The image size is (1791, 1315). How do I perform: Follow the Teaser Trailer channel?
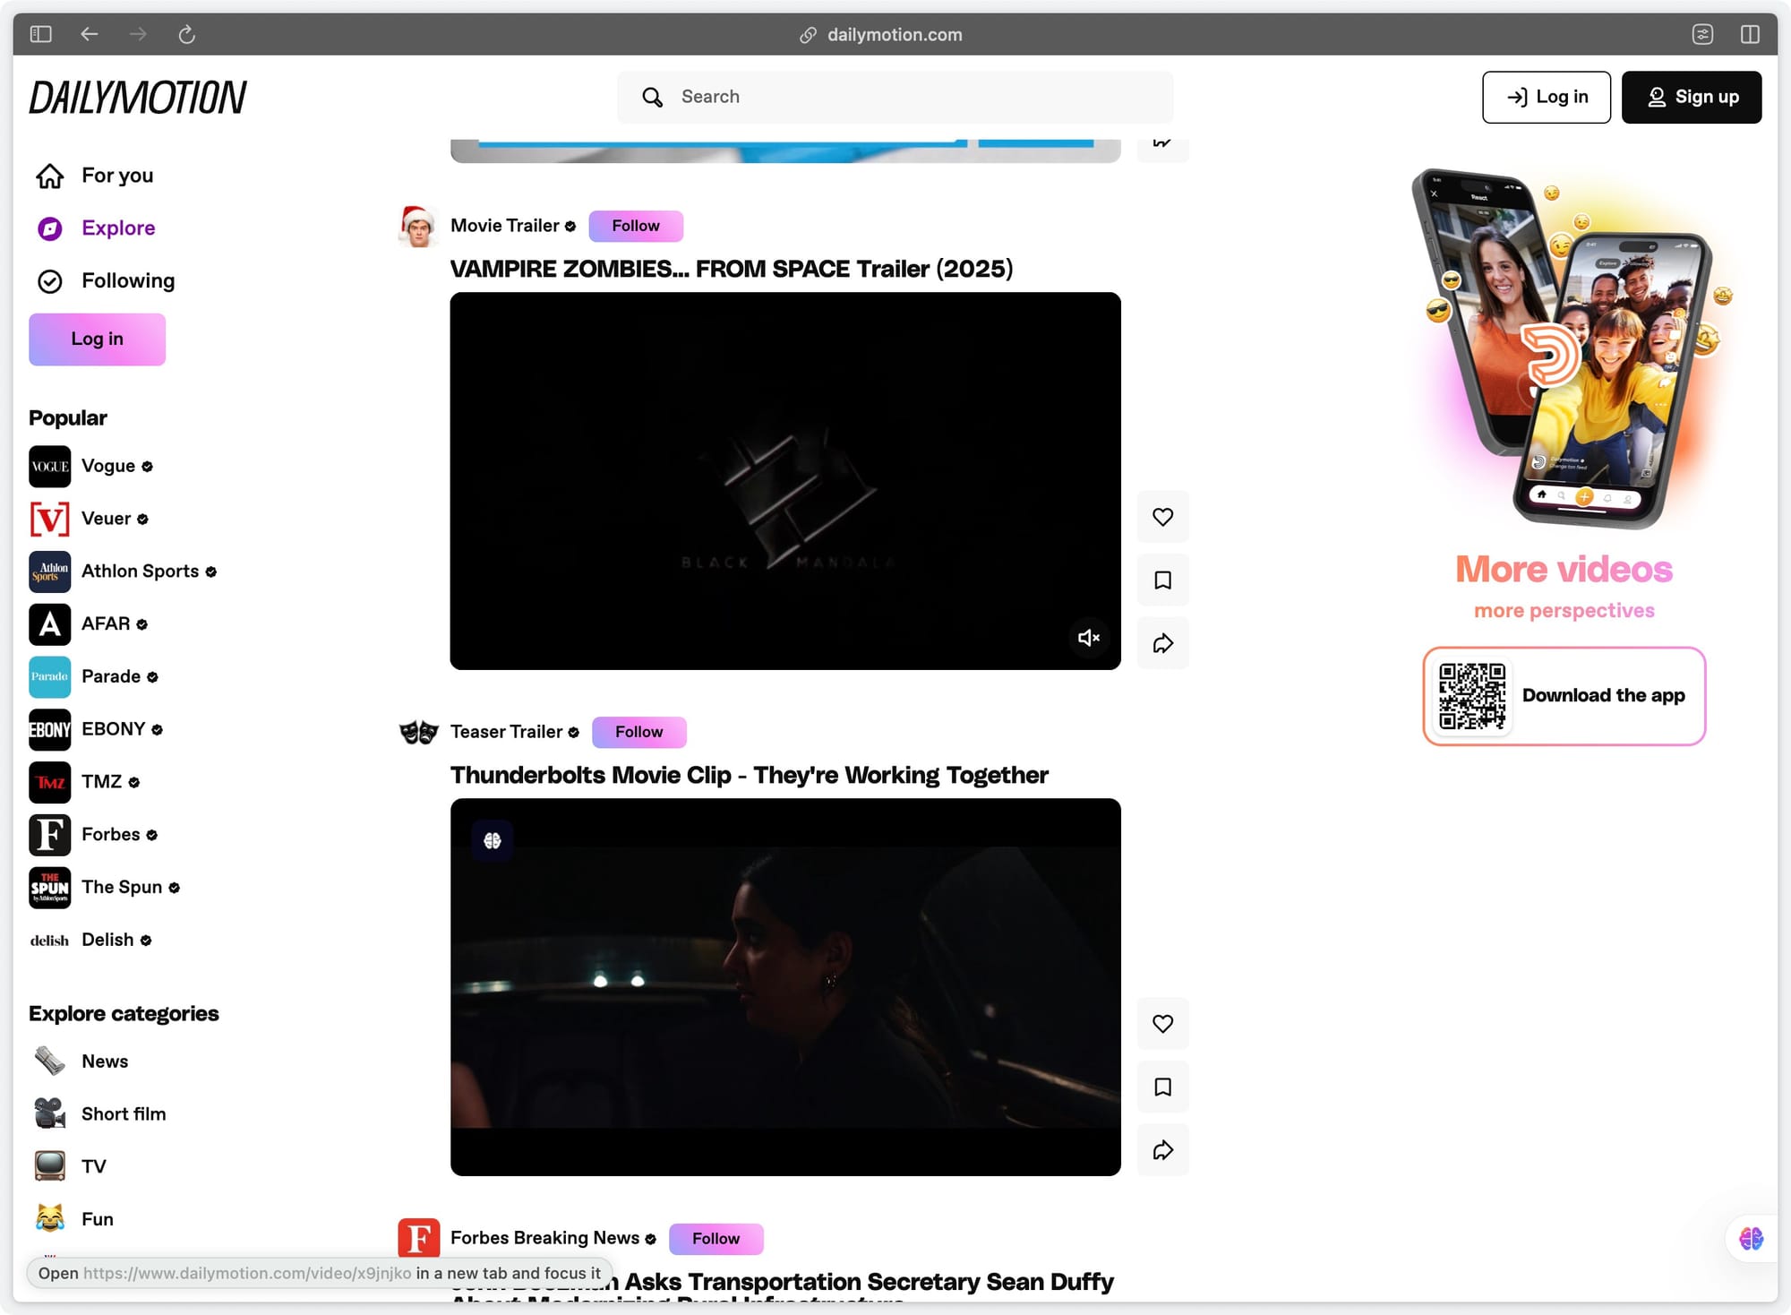click(x=638, y=732)
